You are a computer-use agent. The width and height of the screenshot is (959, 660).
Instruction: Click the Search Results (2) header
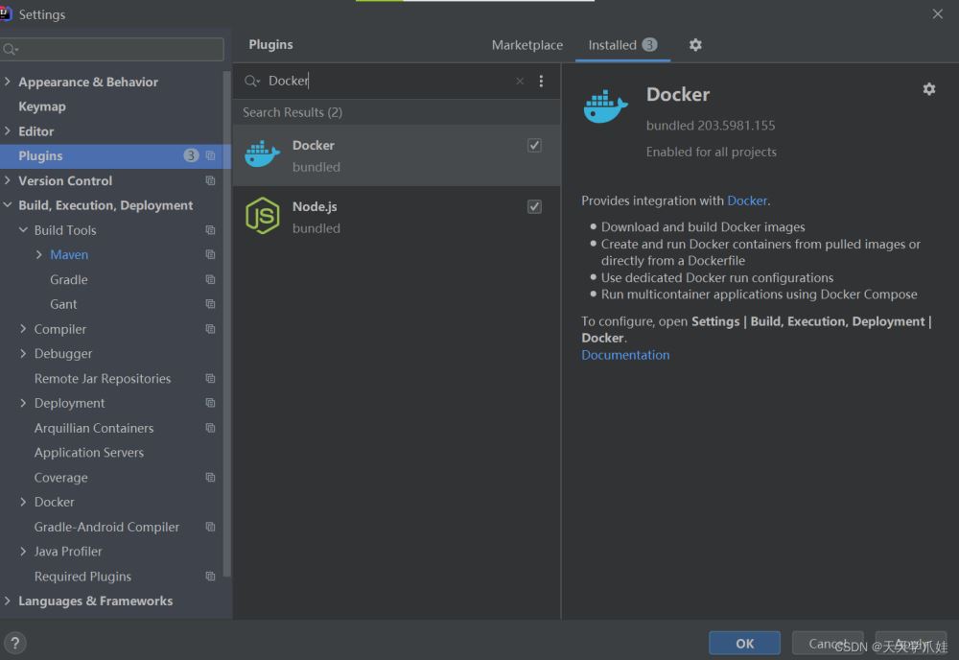(292, 112)
